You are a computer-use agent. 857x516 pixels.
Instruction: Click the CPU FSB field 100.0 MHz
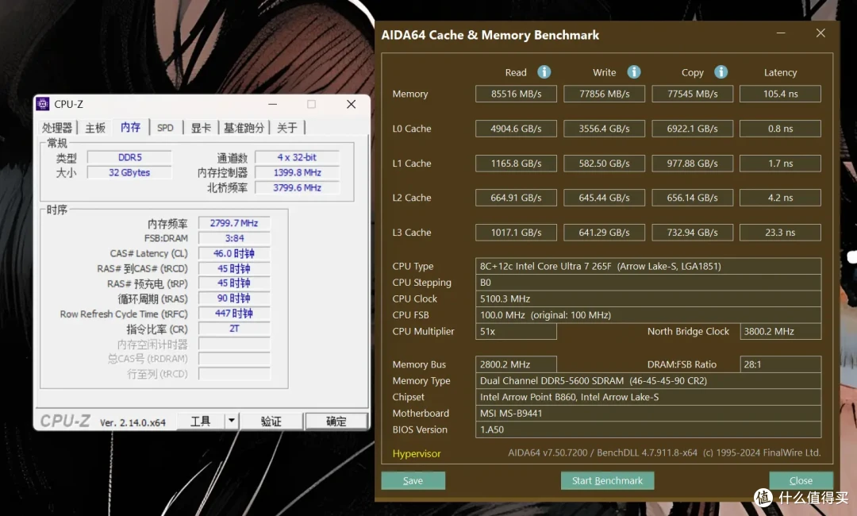click(x=648, y=315)
